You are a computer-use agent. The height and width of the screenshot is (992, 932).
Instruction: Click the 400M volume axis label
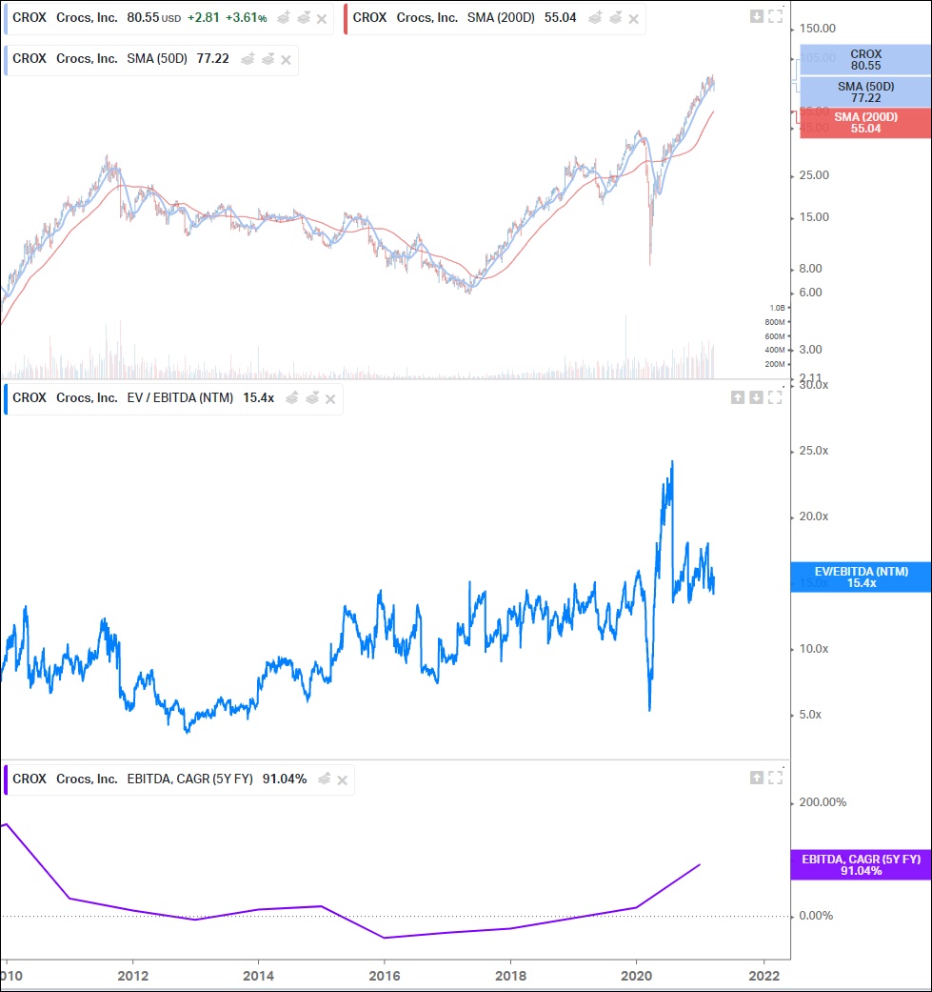pyautogui.click(x=775, y=350)
